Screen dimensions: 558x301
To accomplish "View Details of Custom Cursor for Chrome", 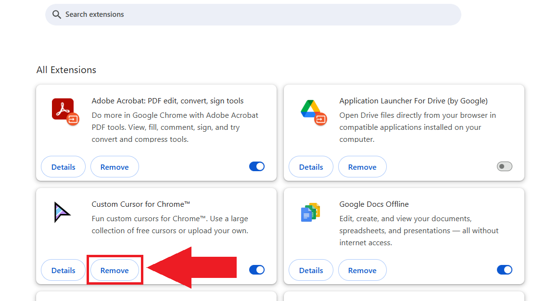I will (63, 270).
